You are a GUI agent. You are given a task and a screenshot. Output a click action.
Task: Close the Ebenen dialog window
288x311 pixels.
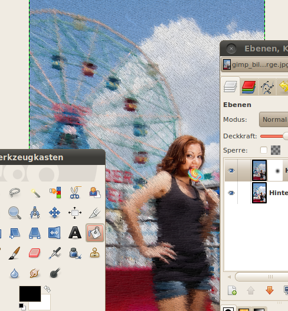231,48
